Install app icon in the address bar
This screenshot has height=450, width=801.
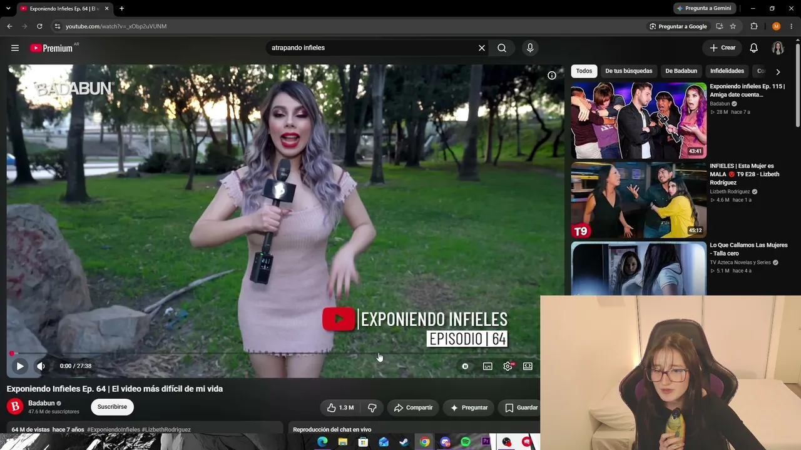pyautogui.click(x=719, y=26)
